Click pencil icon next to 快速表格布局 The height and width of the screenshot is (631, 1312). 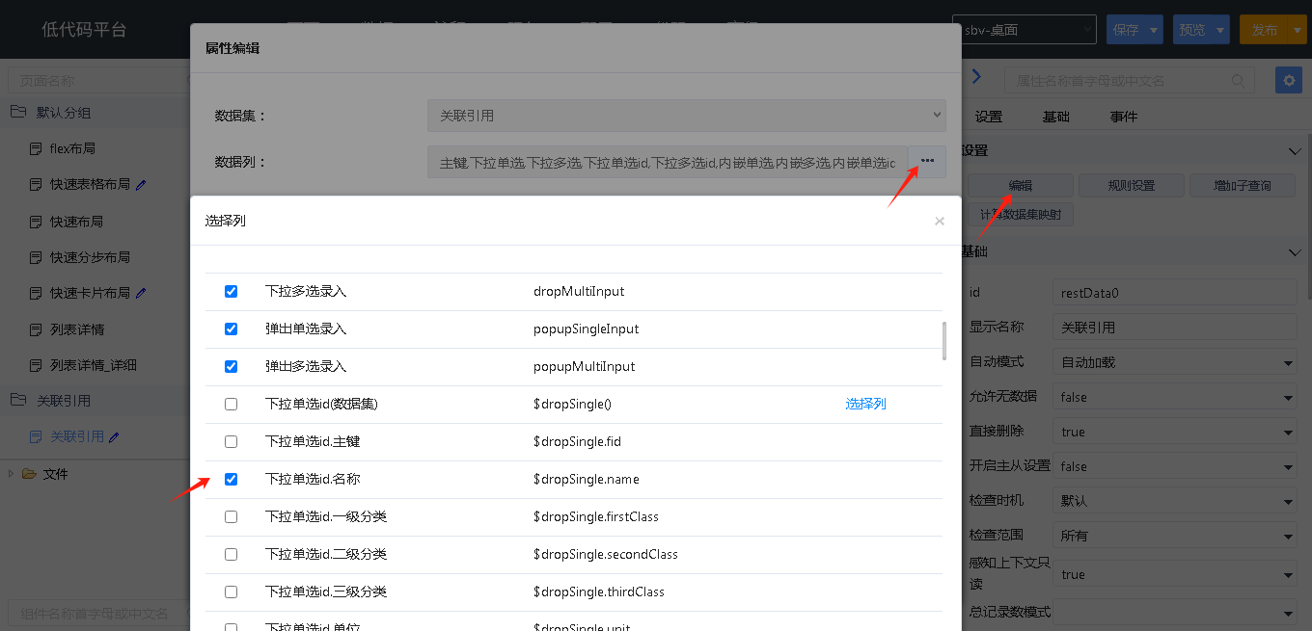tap(141, 185)
